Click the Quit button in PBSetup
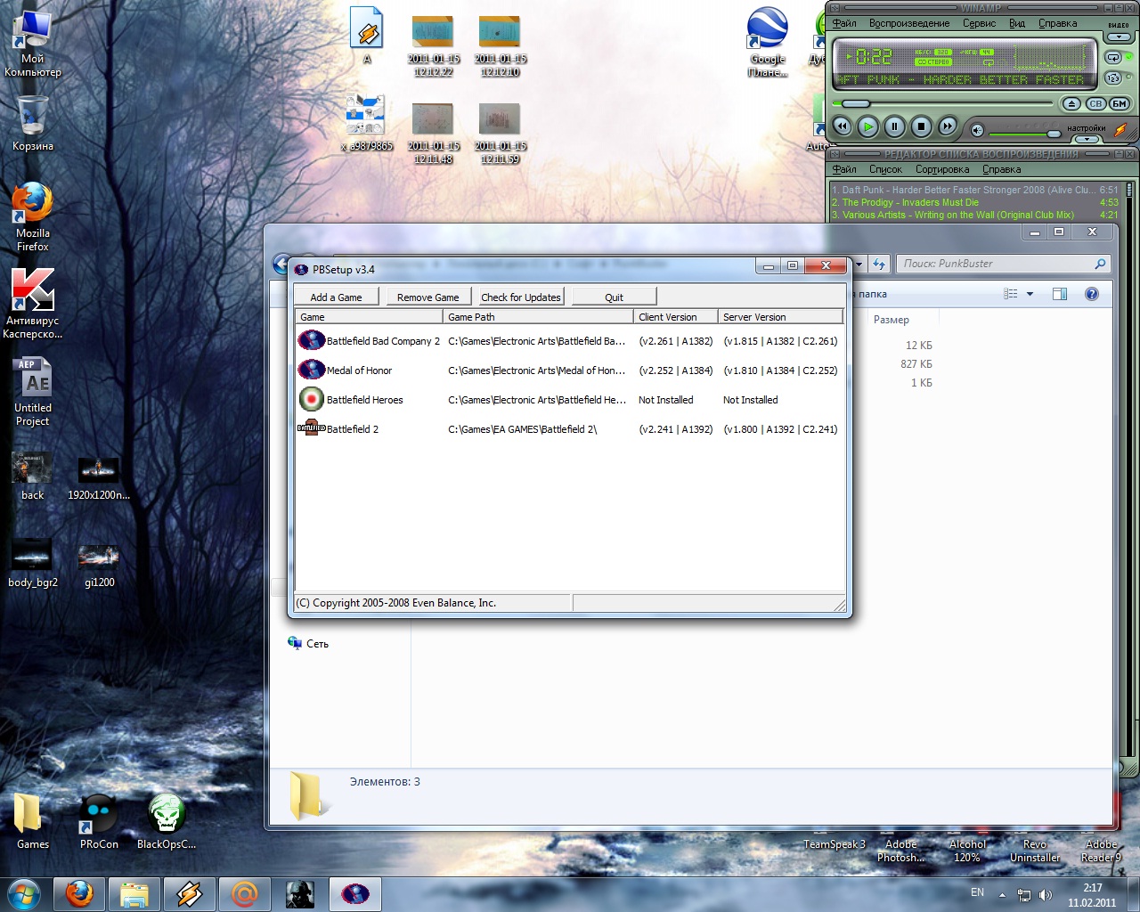 (614, 297)
